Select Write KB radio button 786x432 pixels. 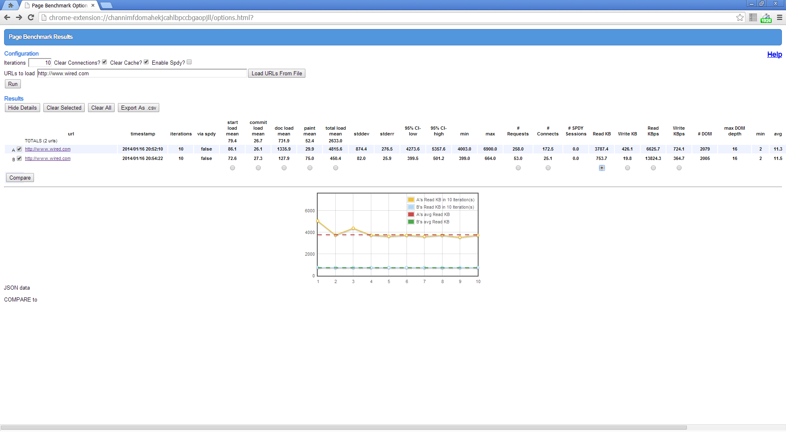pyautogui.click(x=628, y=168)
